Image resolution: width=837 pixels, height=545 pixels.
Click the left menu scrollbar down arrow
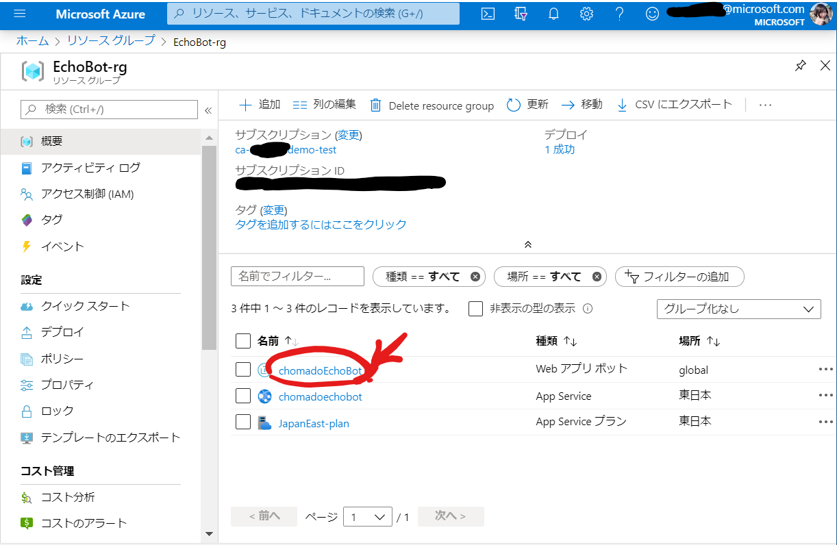tap(209, 534)
